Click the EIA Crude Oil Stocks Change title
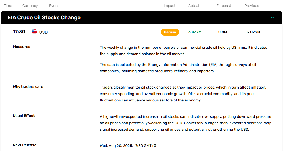The image size is (283, 151). click(44, 17)
